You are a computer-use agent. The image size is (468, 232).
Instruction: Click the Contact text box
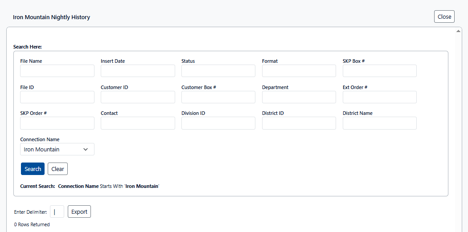pyautogui.click(x=138, y=123)
